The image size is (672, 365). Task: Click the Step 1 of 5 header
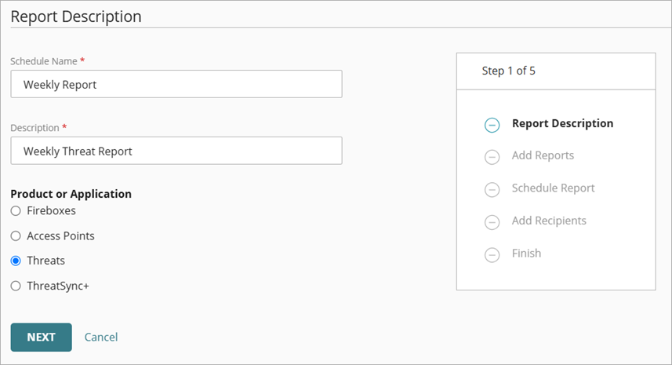(509, 71)
